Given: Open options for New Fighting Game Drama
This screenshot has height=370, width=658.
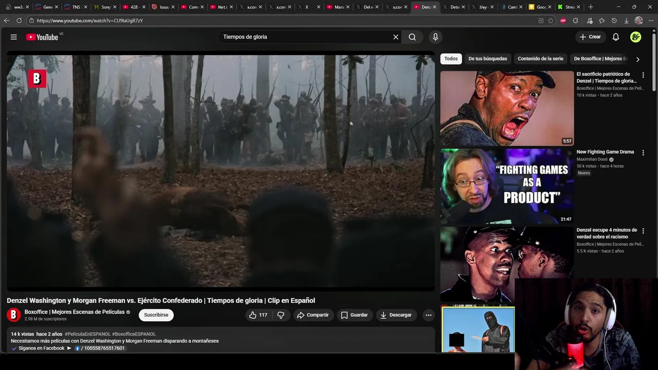Looking at the screenshot, I should pyautogui.click(x=643, y=153).
